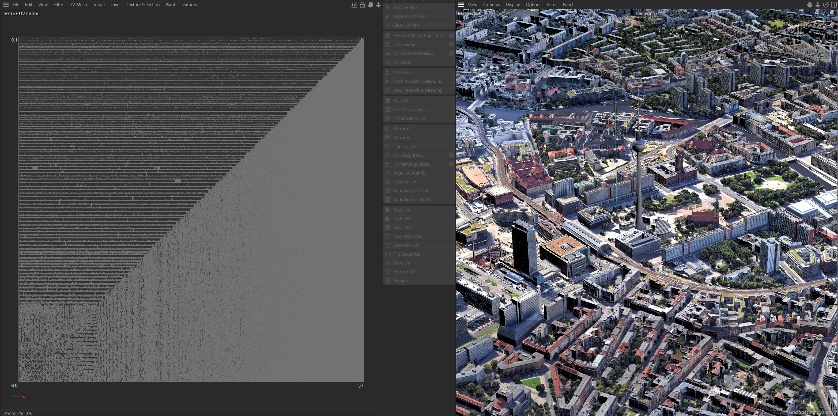Open settings gear for UV Weld and Relax
This screenshot has height=416, width=838.
point(451,53)
